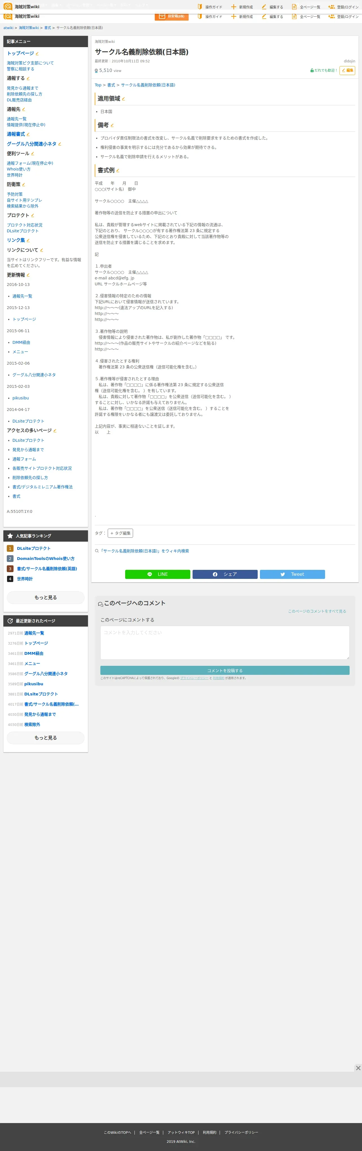Open 削除依頼先の探し方 under 通報する
The image size is (362, 1151).
(24, 94)
